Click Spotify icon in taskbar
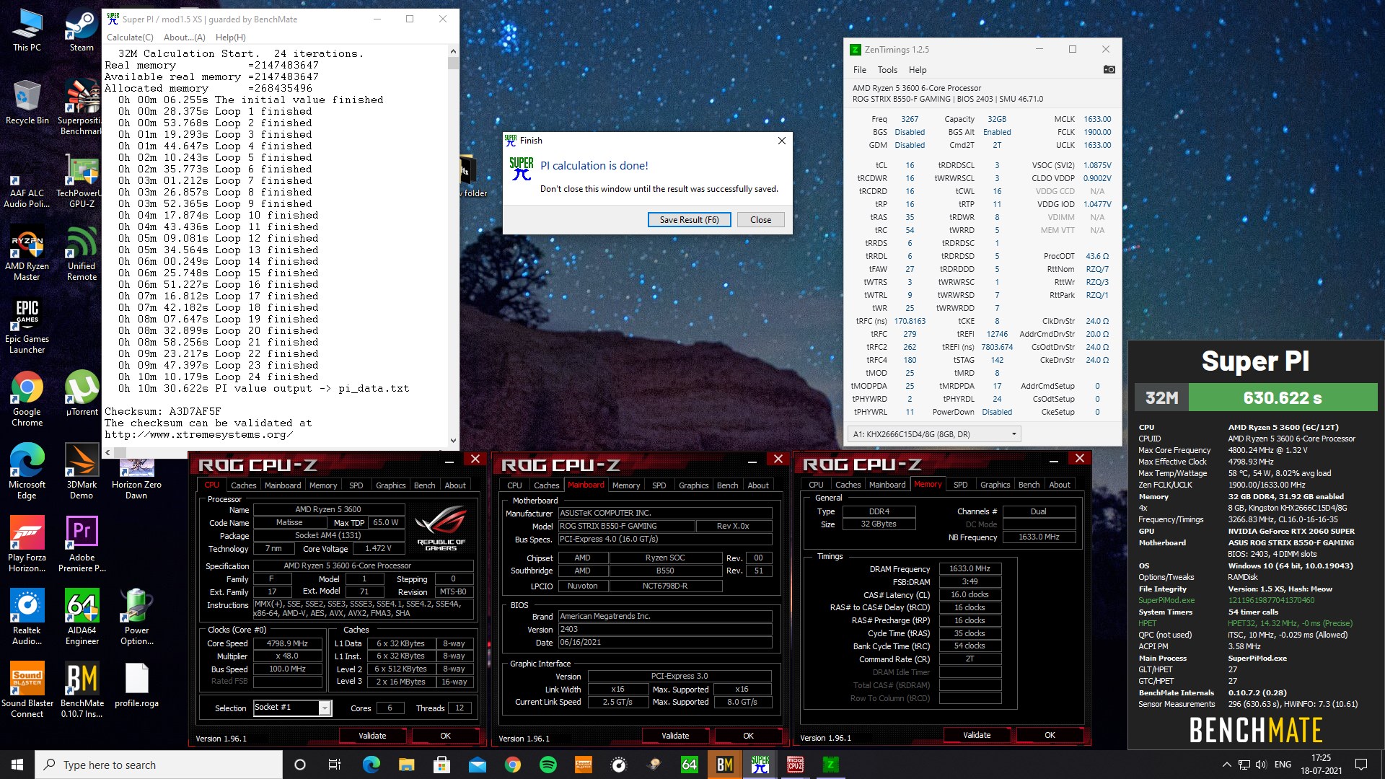1385x779 pixels. point(548,765)
